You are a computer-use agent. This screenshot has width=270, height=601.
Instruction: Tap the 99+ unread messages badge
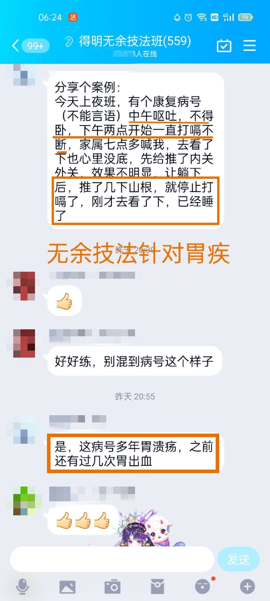(x=35, y=46)
